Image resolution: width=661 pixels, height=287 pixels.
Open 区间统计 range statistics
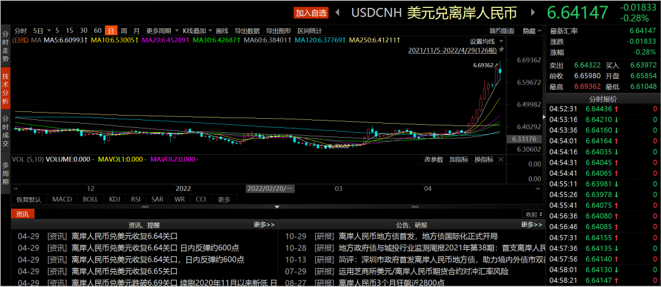310,31
